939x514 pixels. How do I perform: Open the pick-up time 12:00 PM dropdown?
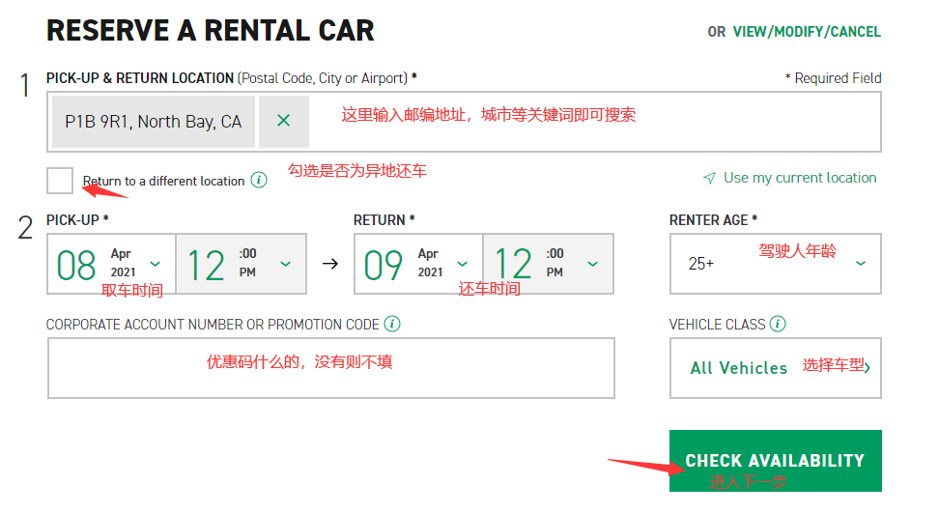coord(285,264)
